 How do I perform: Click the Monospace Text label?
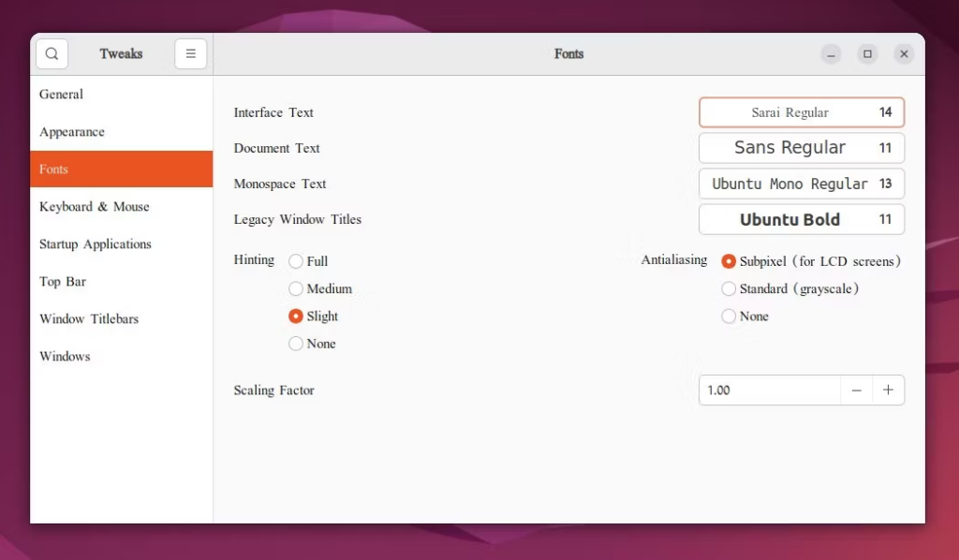pyautogui.click(x=279, y=184)
